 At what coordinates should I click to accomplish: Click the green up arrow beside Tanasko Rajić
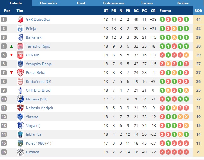pyautogui.click(x=12, y=46)
